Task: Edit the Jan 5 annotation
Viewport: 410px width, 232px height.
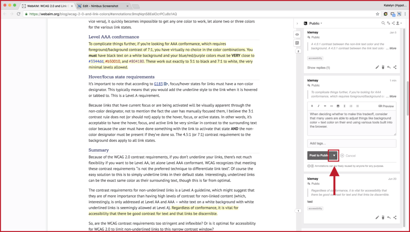Action: [377, 67]
